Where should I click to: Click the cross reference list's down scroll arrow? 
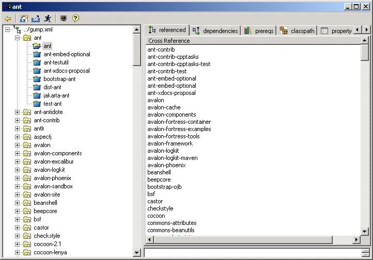pos(364,231)
